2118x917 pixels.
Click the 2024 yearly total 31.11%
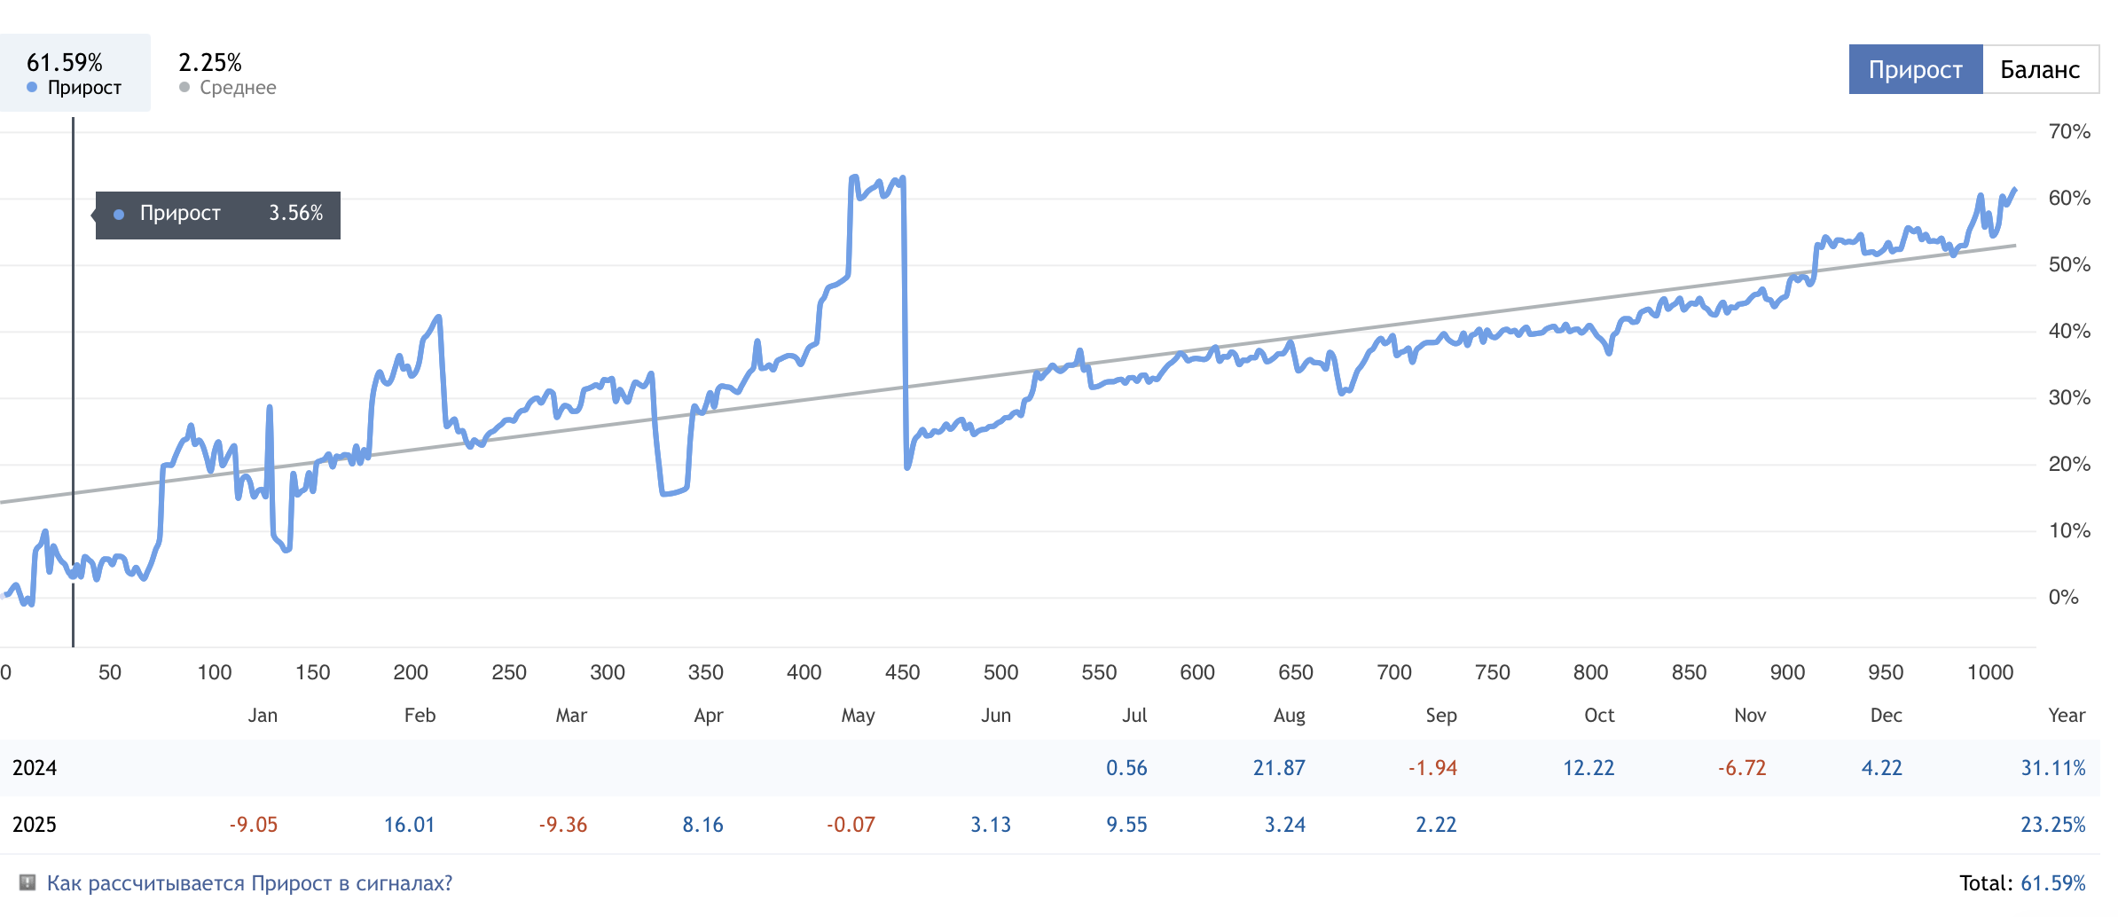tap(2052, 768)
